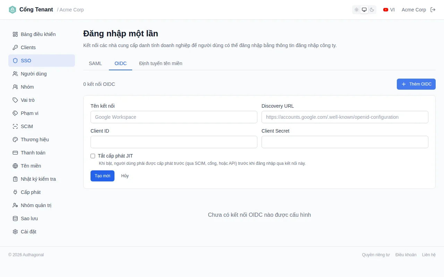Select system theme monitor icon
Screen dimensions: 444x277
pos(364,10)
